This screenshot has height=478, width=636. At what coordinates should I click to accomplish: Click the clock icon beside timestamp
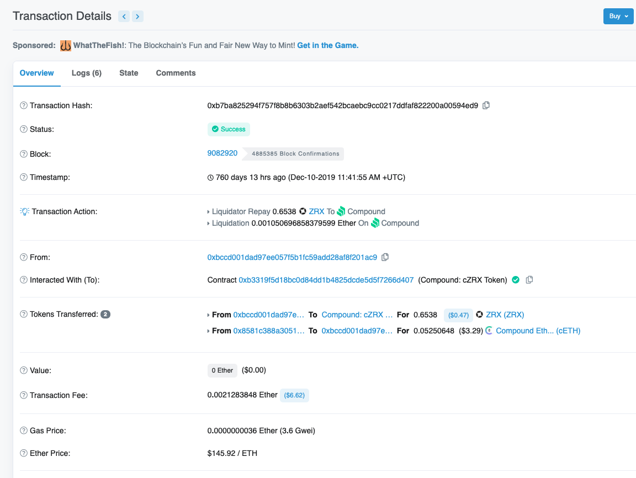click(210, 178)
